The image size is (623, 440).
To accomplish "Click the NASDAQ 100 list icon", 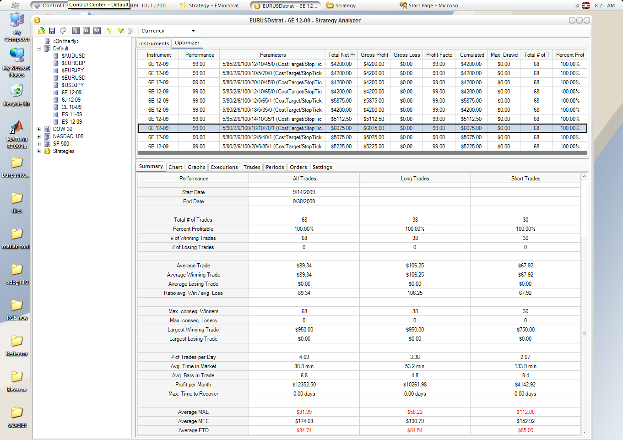I will tap(47, 136).
